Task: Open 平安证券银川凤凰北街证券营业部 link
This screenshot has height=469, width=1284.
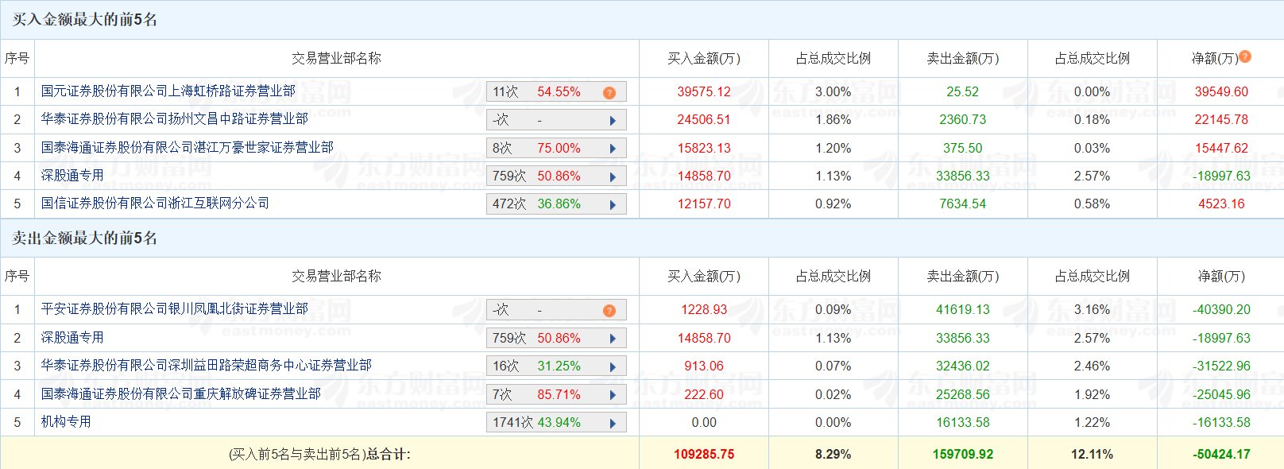Action: (175, 309)
